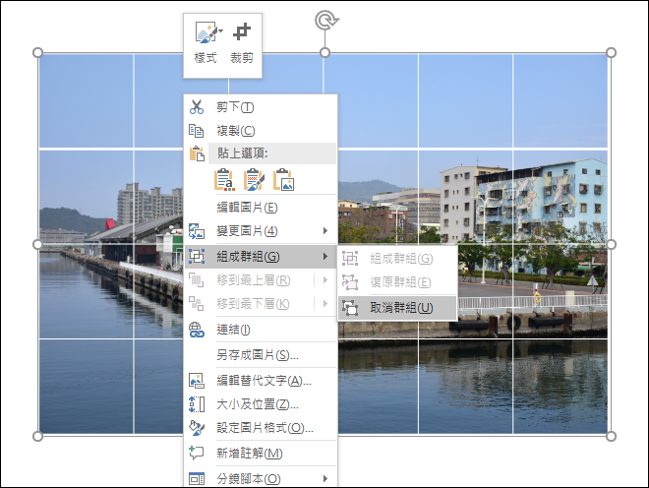Click the bring-to-front icon
Image resolution: width=649 pixels, height=488 pixels.
[x=197, y=280]
